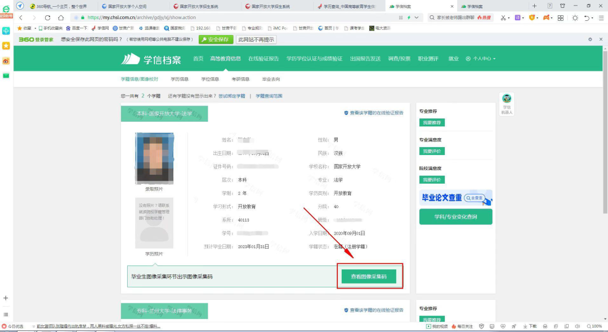Select the 学籍信息/图像校对 sub-tab
The width and height of the screenshot is (608, 332).
point(139,79)
